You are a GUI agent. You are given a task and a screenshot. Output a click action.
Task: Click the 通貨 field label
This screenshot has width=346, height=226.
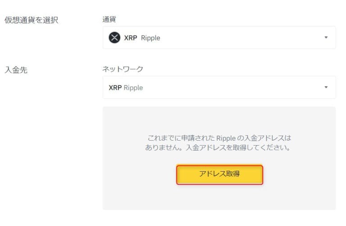pos(109,19)
